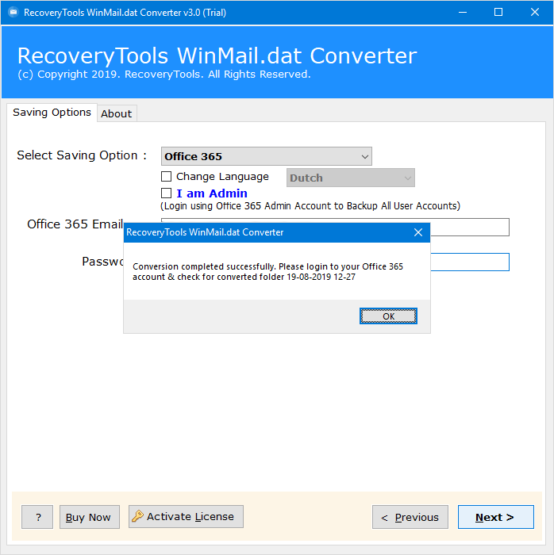
Task: Tick the I am Admin checkbox
Action: click(x=166, y=193)
